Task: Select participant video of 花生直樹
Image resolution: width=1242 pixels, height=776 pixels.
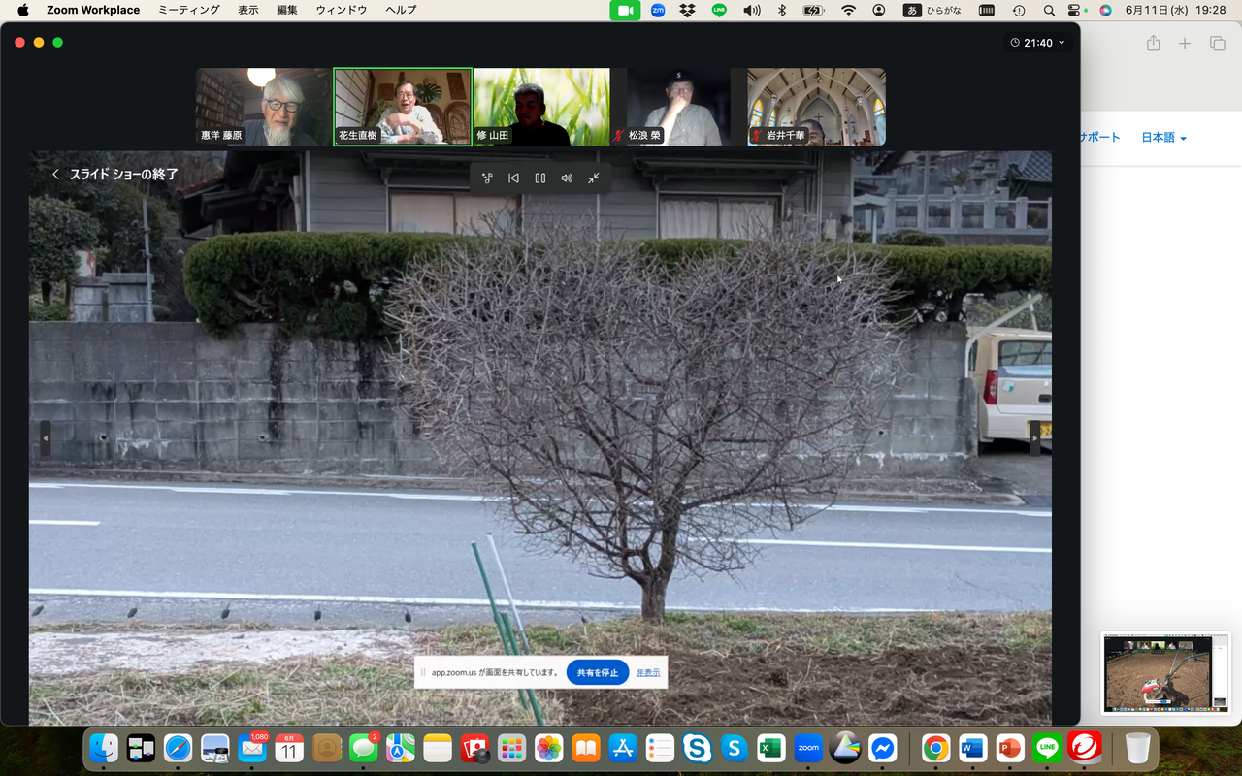Action: pyautogui.click(x=403, y=107)
